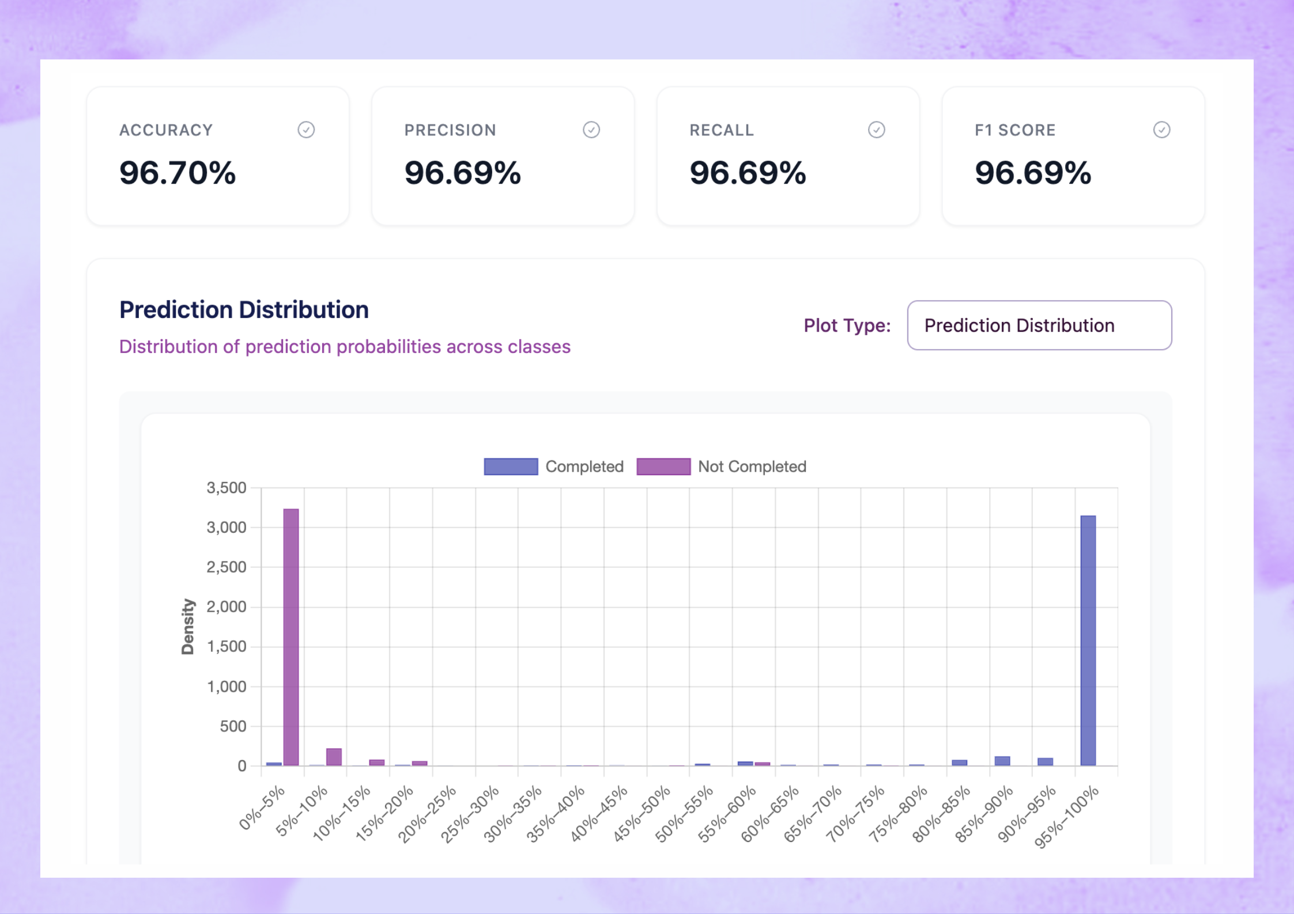Click the Not Completed bar in 5%–10% bin
This screenshot has width=1294, height=914.
point(334,757)
